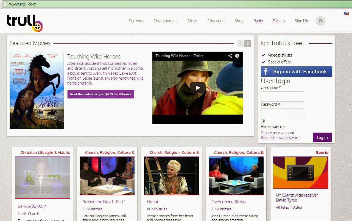Click Sign Up in navigation
352x221 pixels.
(x=301, y=21)
